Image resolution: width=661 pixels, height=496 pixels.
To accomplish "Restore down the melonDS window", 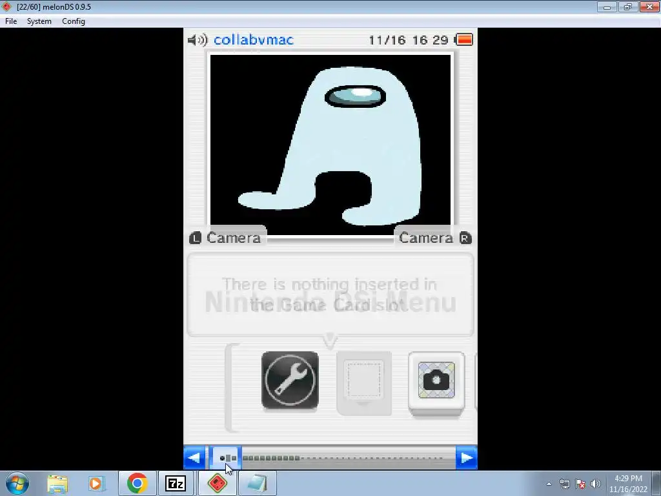I will pyautogui.click(x=627, y=6).
